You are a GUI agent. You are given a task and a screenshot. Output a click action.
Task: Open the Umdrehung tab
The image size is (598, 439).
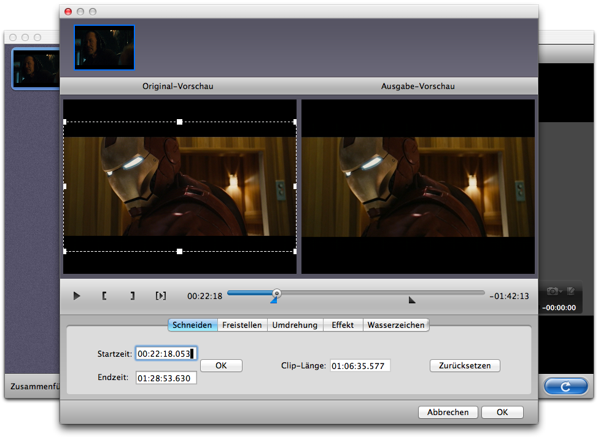tap(295, 325)
